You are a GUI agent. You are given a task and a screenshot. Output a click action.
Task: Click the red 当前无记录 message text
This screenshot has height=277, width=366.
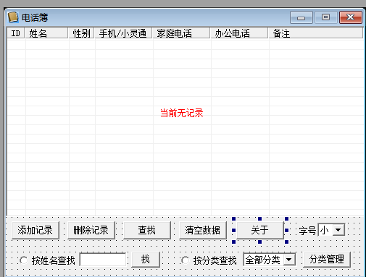pos(182,113)
